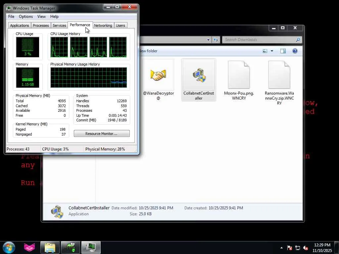Click the Action Center flag tray icon
This screenshot has height=254, width=339.
tap(290, 248)
